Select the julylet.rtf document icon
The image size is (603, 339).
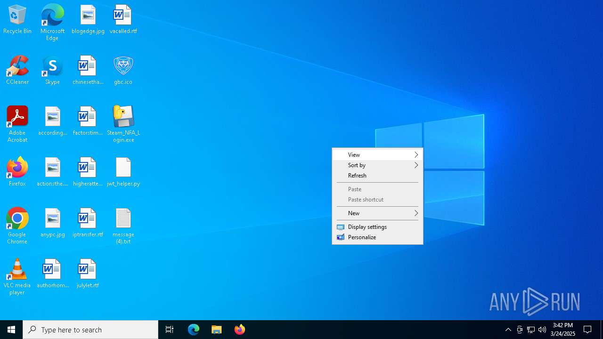pos(88,274)
